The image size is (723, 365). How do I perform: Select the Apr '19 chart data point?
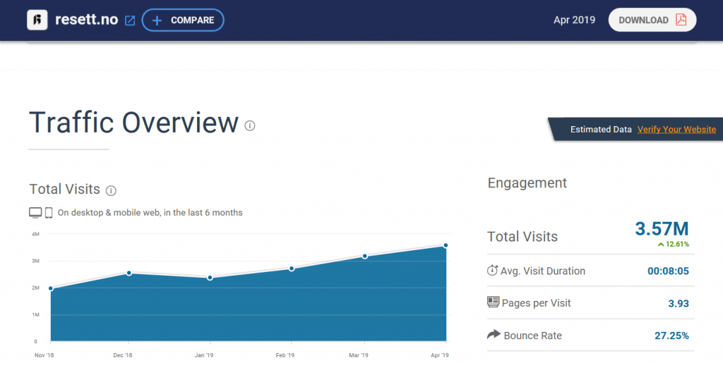coord(446,245)
